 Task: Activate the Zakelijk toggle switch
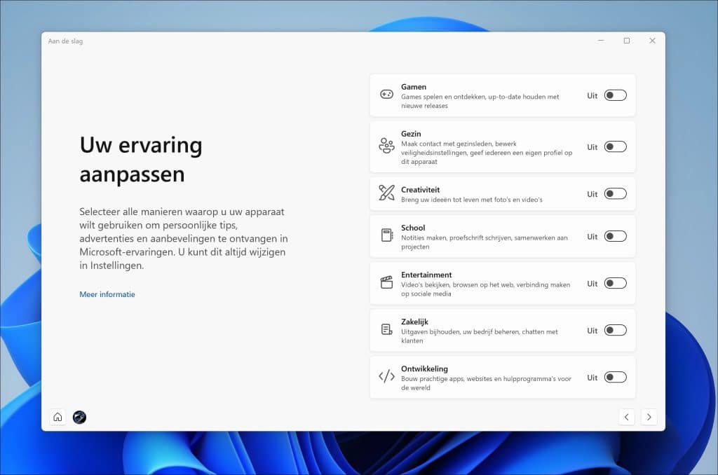(615, 331)
